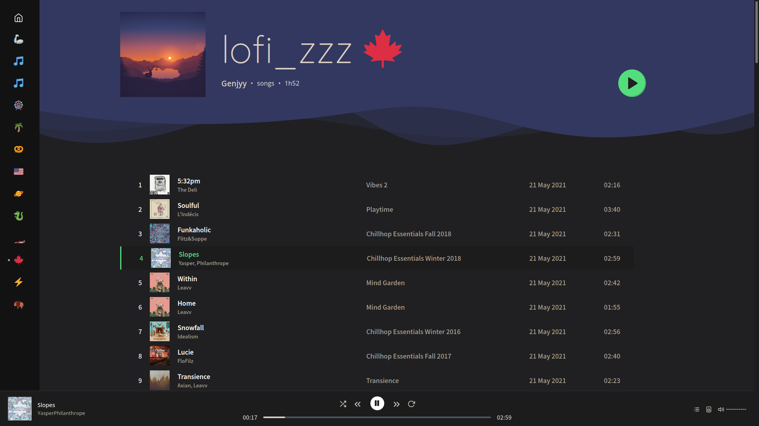Image resolution: width=759 pixels, height=426 pixels.
Task: Skip to the next track
Action: click(x=396, y=404)
